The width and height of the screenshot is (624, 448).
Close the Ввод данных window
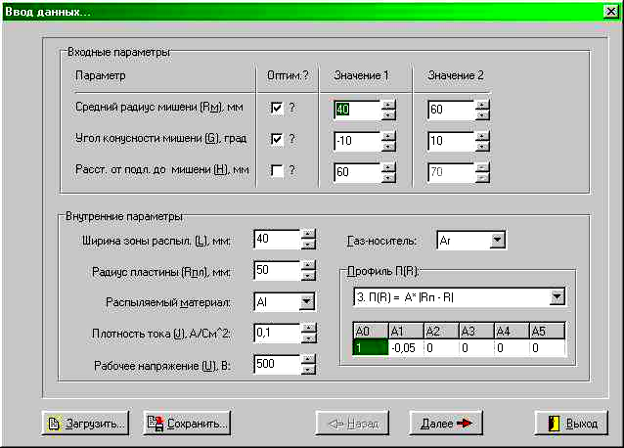[611, 11]
